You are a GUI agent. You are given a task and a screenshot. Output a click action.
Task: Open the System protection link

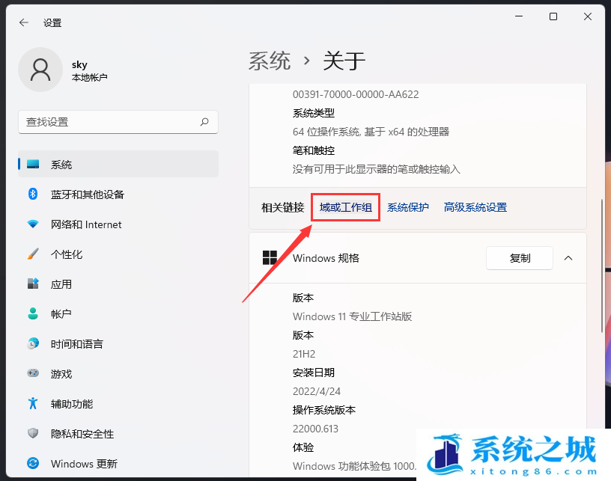click(x=408, y=207)
